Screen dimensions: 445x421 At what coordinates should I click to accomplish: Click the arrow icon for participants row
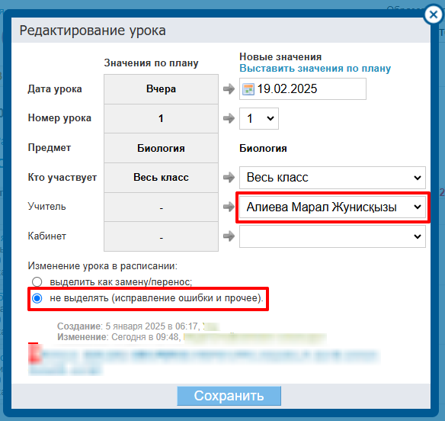click(229, 178)
